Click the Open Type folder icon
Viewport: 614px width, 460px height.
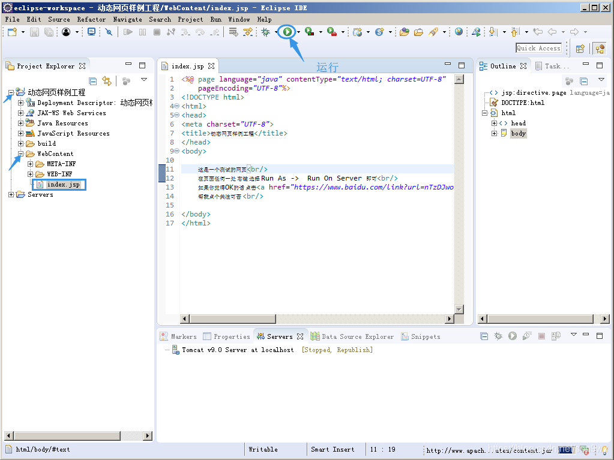coord(404,32)
